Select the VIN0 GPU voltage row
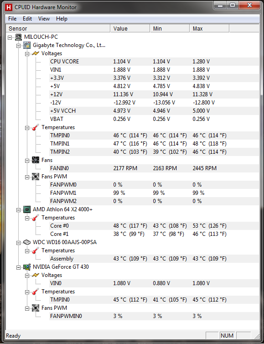This screenshot has width=264, height=344. (154, 283)
